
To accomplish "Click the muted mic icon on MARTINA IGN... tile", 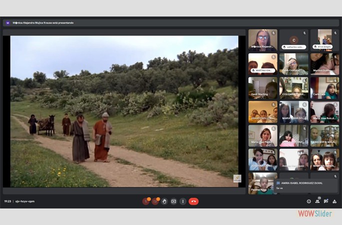I will point(273,57).
